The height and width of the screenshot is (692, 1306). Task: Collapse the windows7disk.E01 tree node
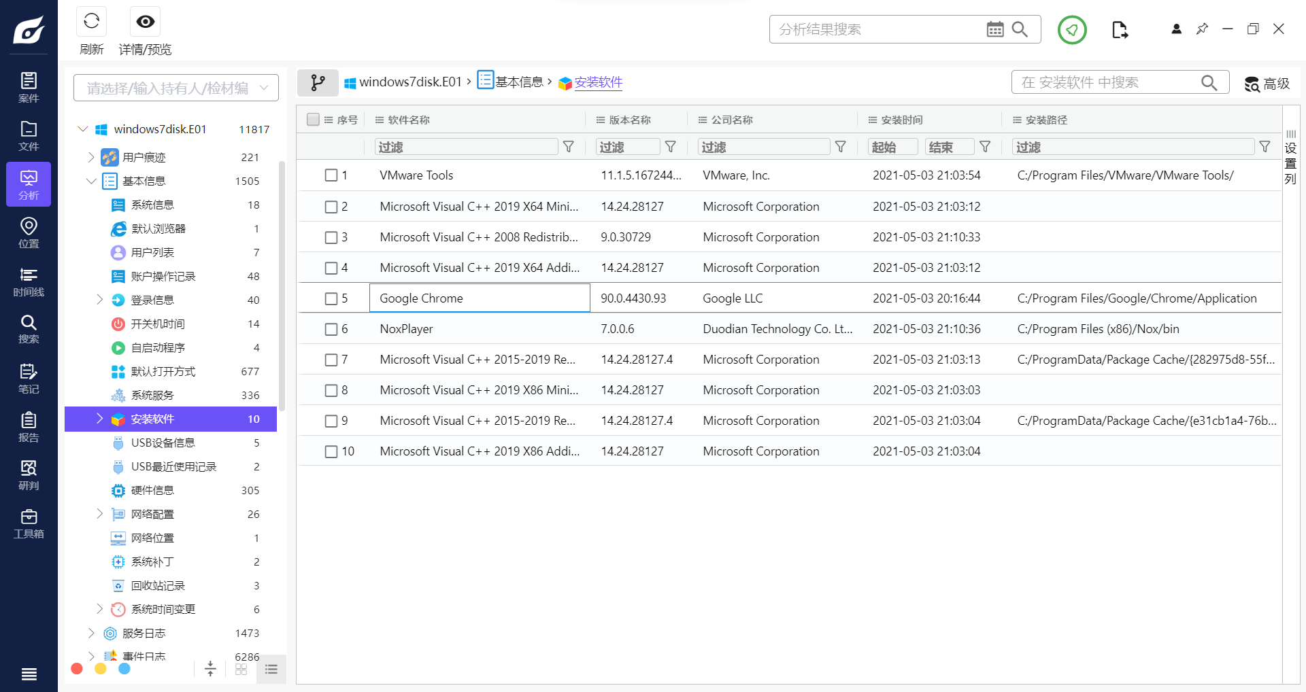click(x=83, y=129)
